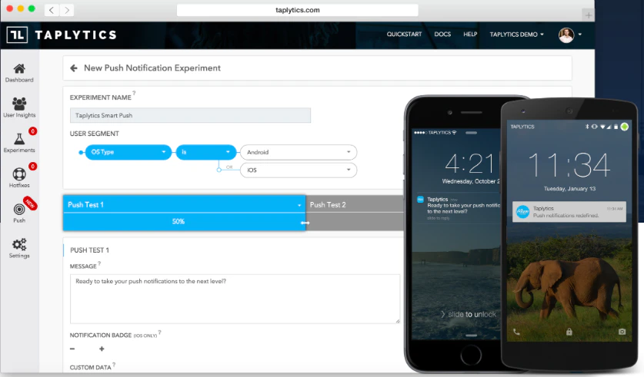Select the Push Test 2 tab

tap(355, 204)
